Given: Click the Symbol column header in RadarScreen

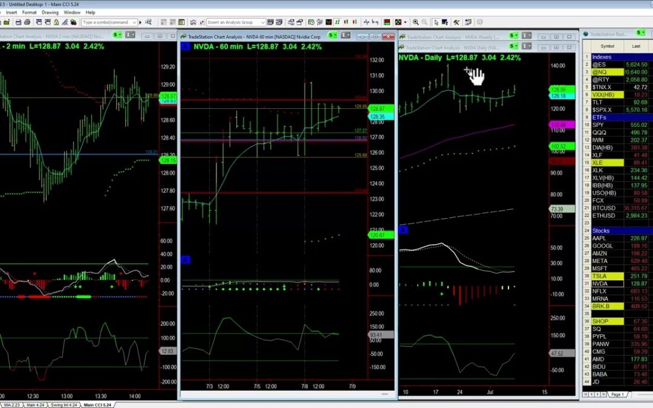Looking at the screenshot, I should tap(607, 46).
